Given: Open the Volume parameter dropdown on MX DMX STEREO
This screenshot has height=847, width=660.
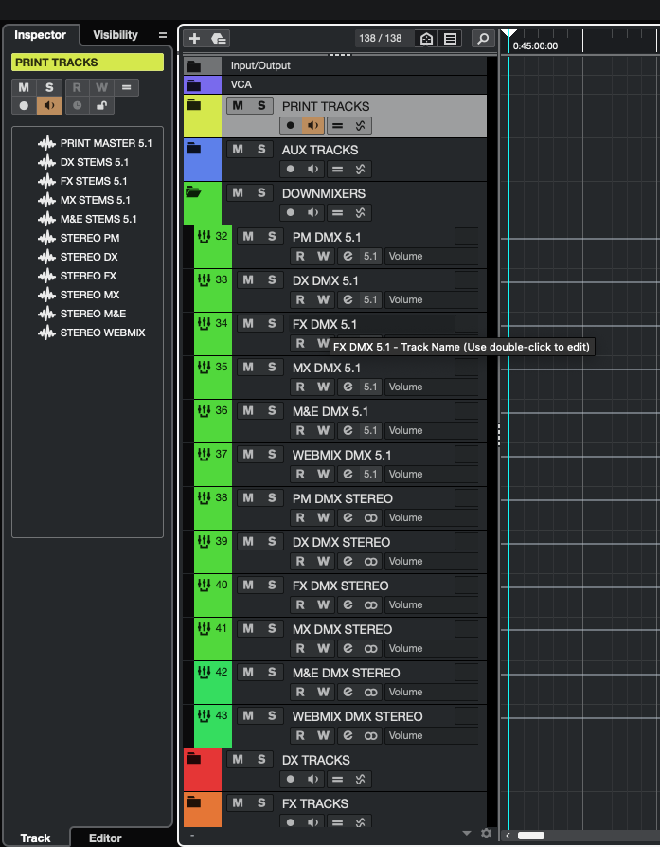Looking at the screenshot, I should point(431,648).
